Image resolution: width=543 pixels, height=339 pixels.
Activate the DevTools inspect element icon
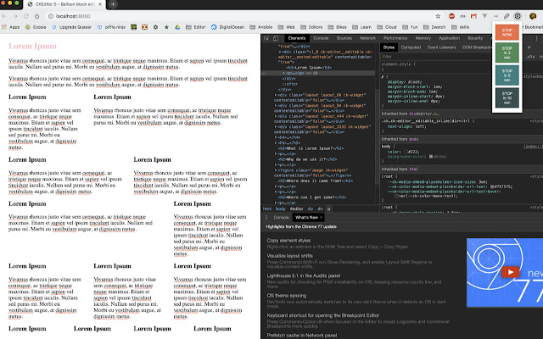[266, 38]
